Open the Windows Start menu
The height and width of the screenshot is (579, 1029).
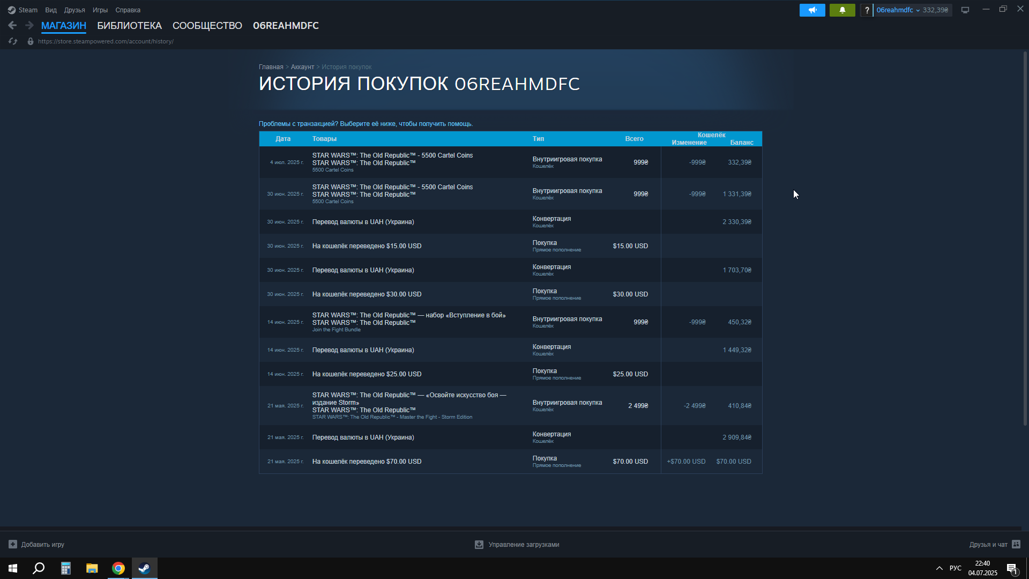coord(13,568)
